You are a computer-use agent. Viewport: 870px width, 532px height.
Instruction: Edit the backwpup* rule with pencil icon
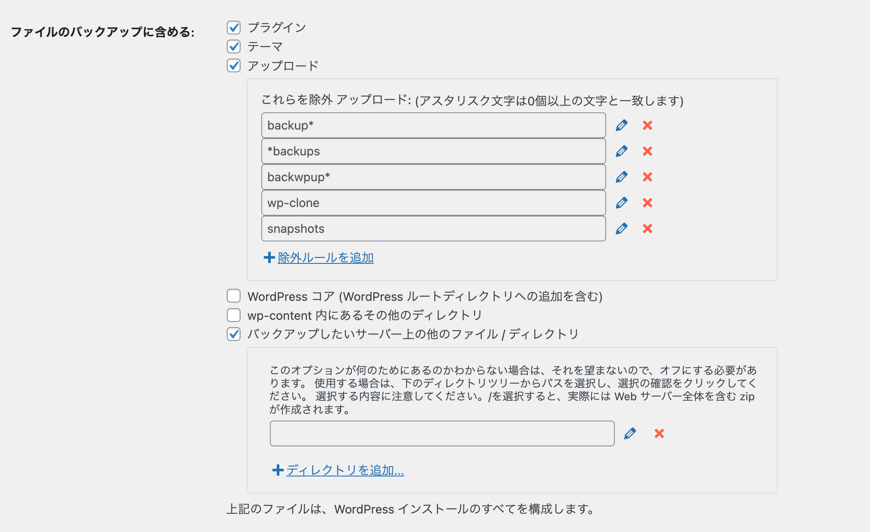coord(621,177)
